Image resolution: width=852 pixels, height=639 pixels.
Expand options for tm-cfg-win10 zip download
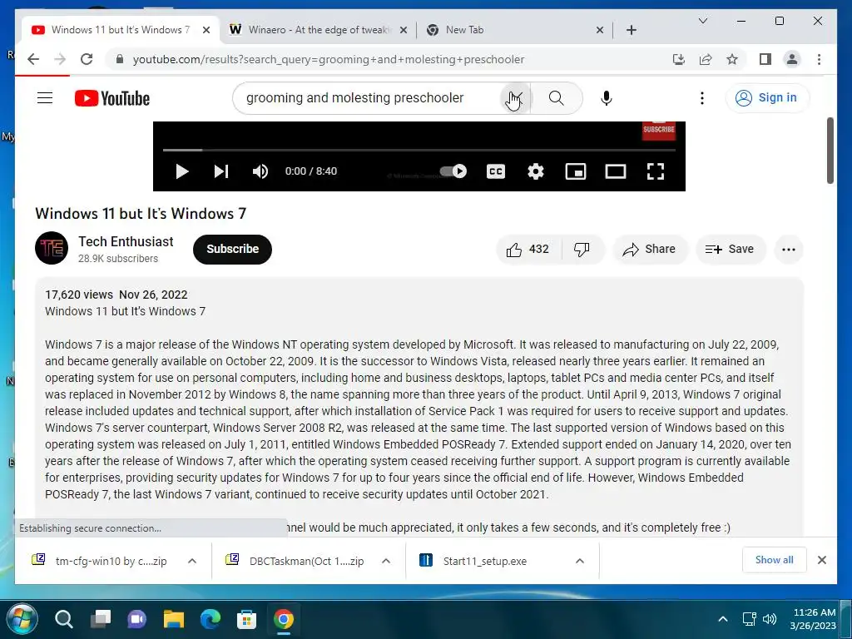tap(192, 561)
